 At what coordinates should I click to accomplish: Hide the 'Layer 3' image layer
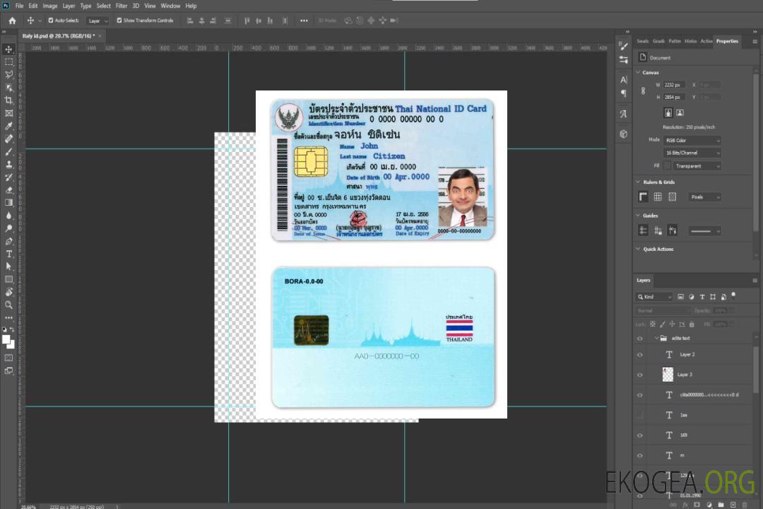[640, 375]
